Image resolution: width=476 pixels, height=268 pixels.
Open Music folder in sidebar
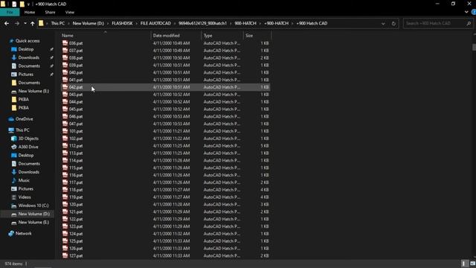pyautogui.click(x=24, y=180)
